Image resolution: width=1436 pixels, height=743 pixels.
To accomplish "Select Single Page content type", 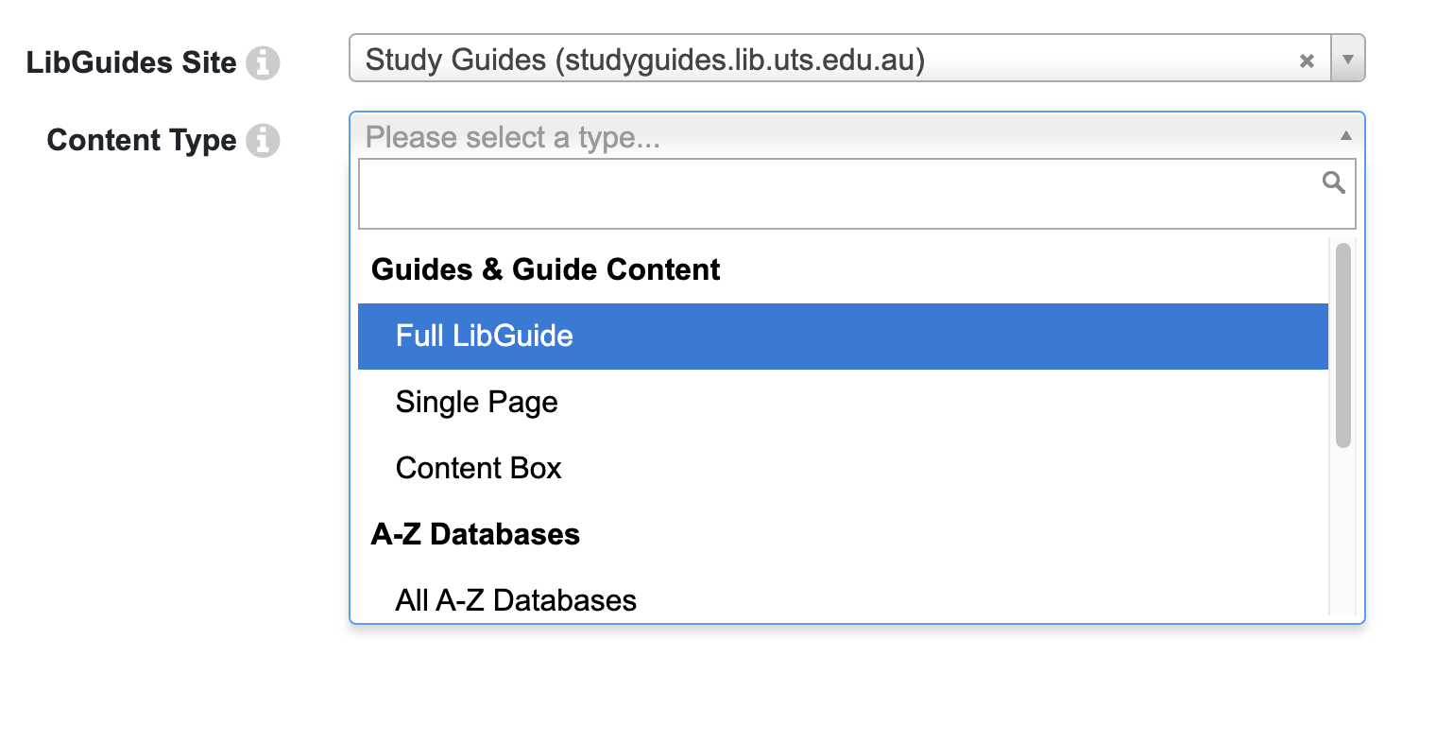I will 476,402.
